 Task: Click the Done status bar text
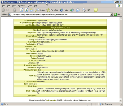pyautogui.click(x=6, y=104)
